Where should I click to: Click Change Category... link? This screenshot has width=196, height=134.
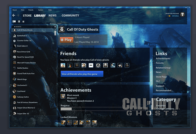tap(165, 109)
